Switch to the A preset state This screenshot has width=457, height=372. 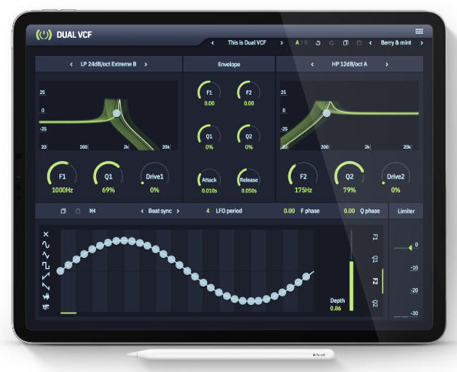(297, 43)
